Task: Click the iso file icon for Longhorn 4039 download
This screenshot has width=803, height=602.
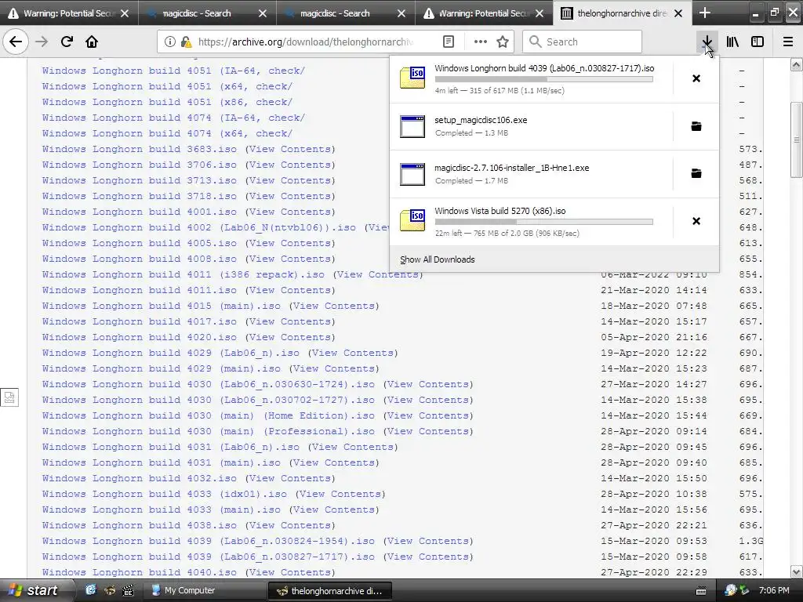Action: (412, 78)
